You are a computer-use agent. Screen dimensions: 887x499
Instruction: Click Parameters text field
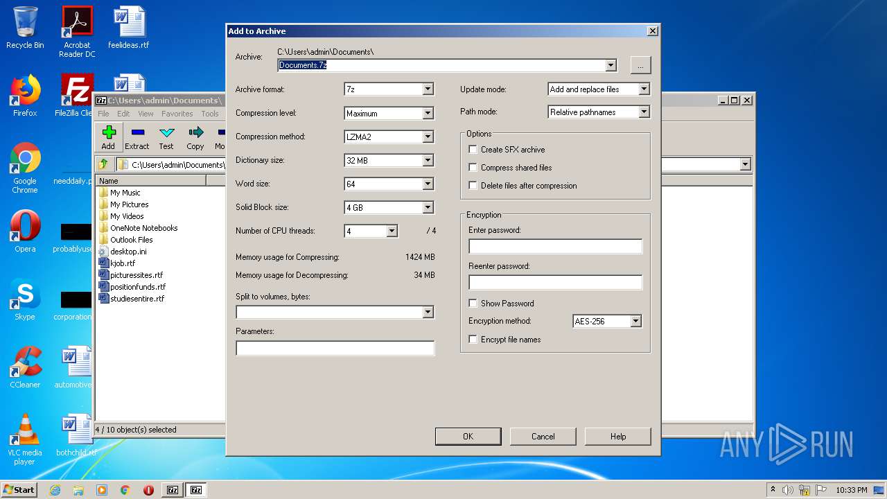pos(335,348)
